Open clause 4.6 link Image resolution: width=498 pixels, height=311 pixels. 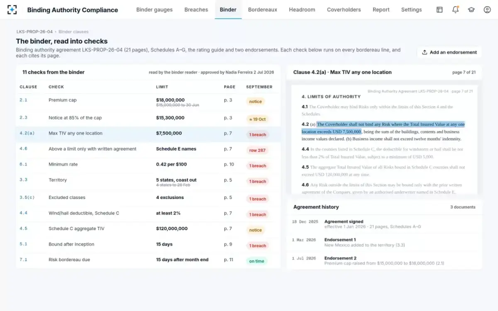point(23,149)
